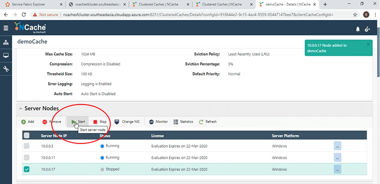Open the cluster topology sidebar icon

(x=6, y=42)
